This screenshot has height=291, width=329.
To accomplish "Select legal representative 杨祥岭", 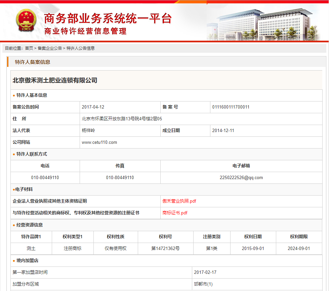I will [x=88, y=130].
